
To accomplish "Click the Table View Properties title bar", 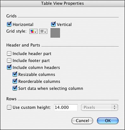I will click(62, 3).
